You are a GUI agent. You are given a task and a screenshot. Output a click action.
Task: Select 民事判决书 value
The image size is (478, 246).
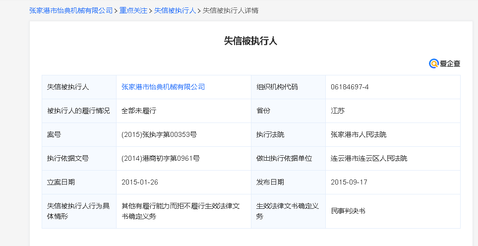(x=348, y=211)
